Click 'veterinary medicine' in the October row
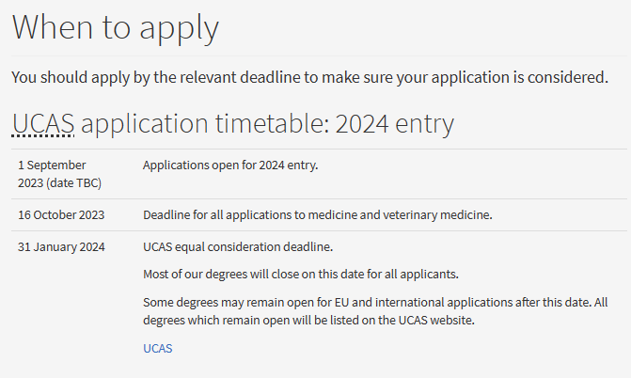631x378 pixels. (437, 215)
